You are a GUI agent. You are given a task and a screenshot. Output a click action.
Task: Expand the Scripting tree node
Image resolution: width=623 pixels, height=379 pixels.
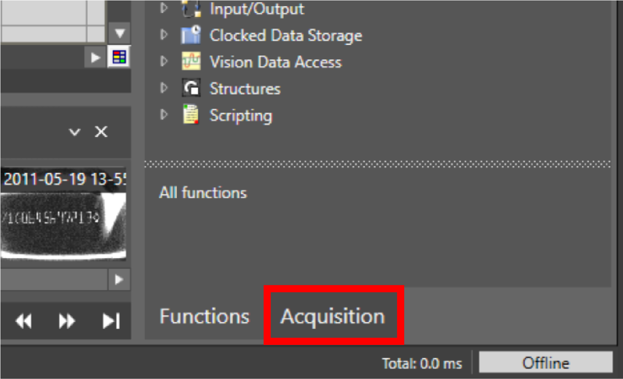pos(164,115)
